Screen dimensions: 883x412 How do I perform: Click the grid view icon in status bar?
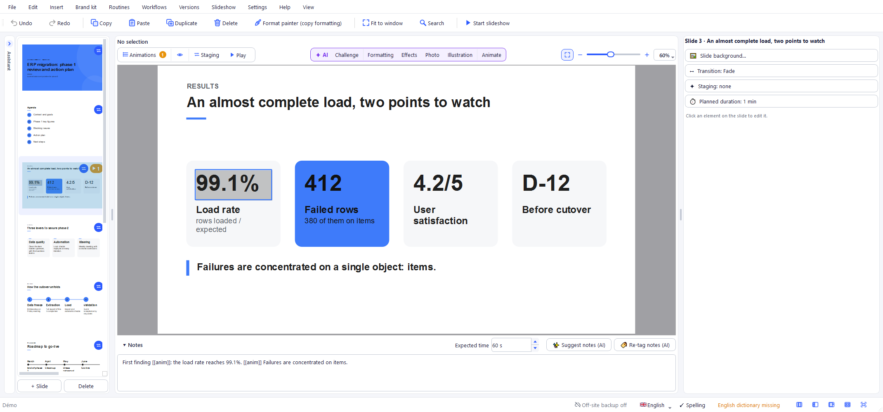848,405
